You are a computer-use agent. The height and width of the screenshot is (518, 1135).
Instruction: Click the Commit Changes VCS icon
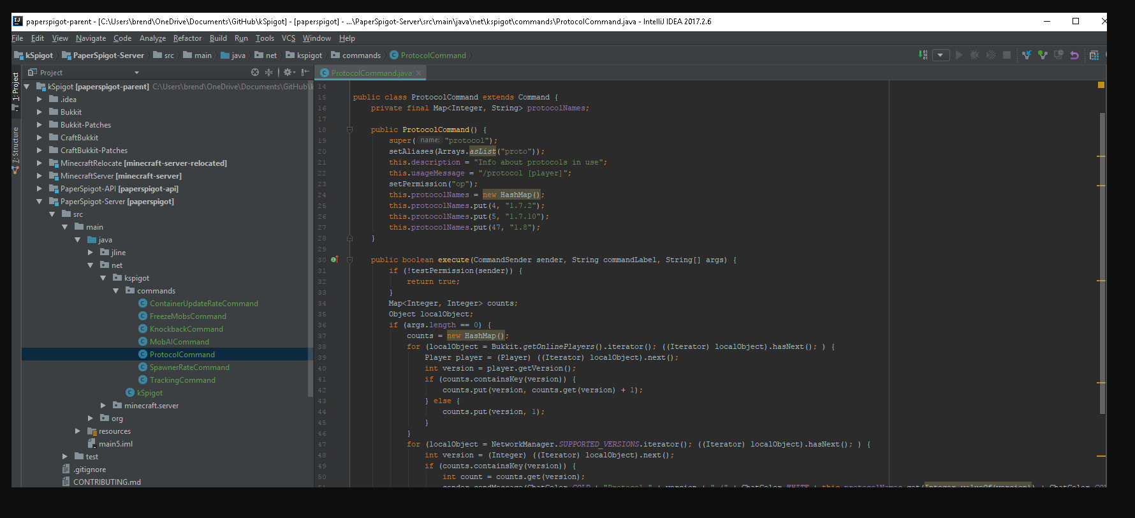[x=1043, y=56]
